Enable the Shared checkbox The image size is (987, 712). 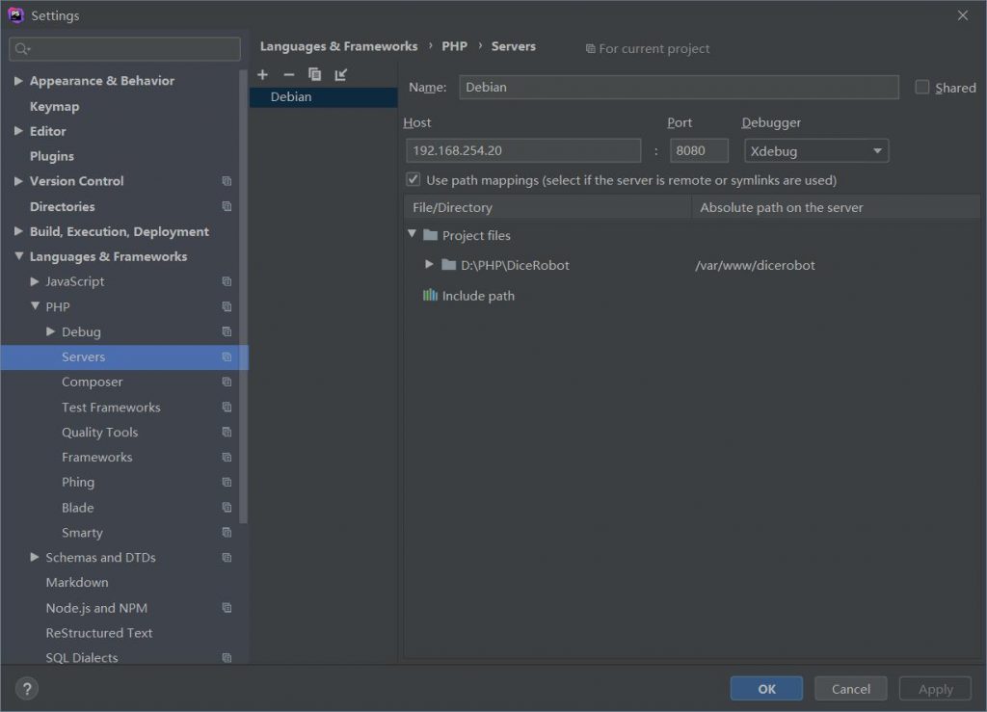tap(922, 88)
